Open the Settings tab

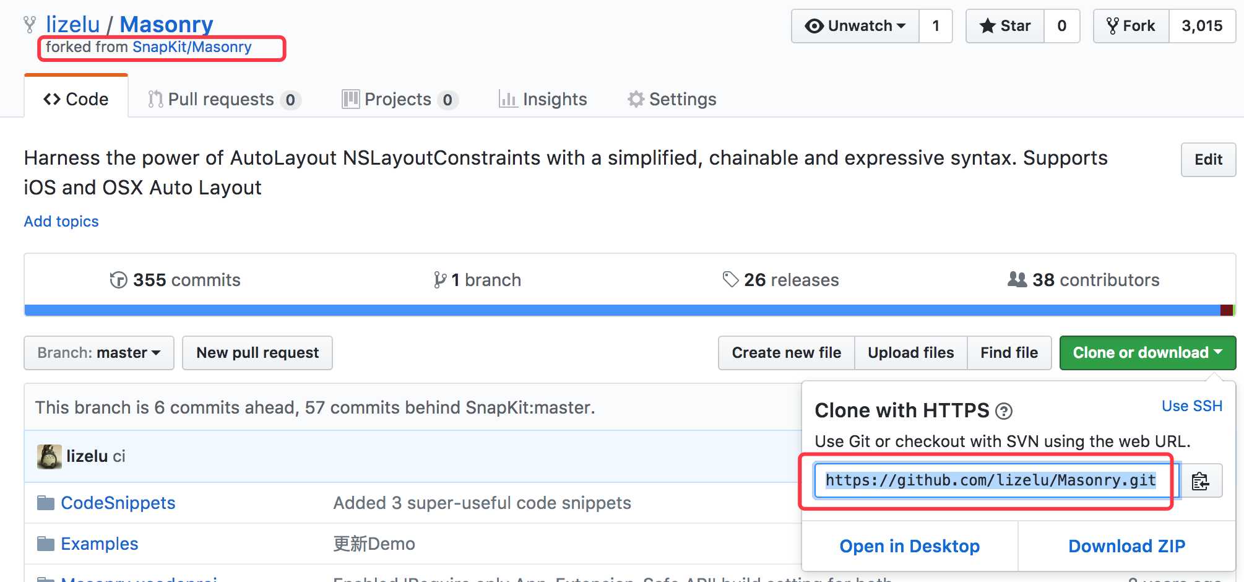pyautogui.click(x=672, y=99)
